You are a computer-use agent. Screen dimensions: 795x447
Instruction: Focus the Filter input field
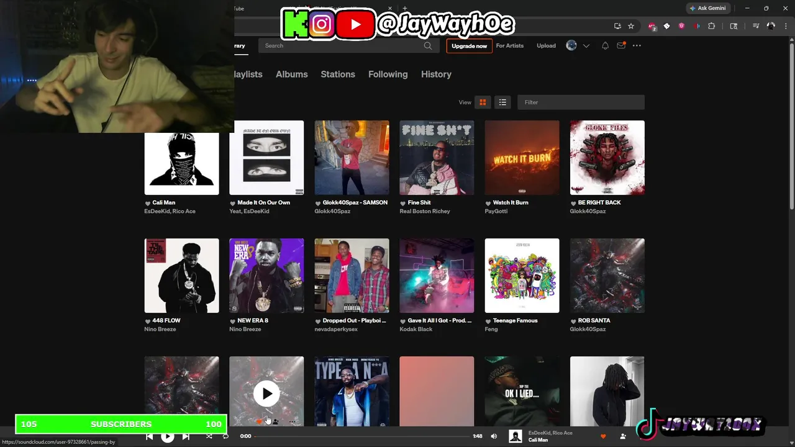tap(581, 102)
